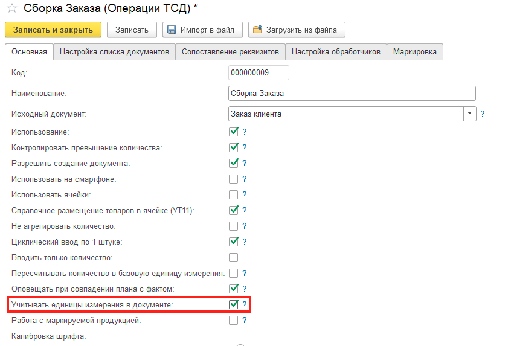Click the folder icon on Загрузить из файла

[257, 30]
